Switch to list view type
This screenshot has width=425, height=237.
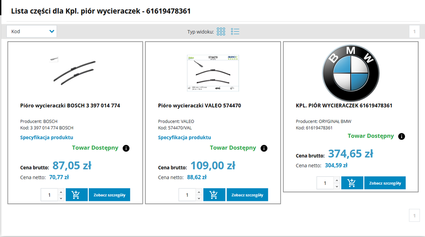click(x=235, y=31)
